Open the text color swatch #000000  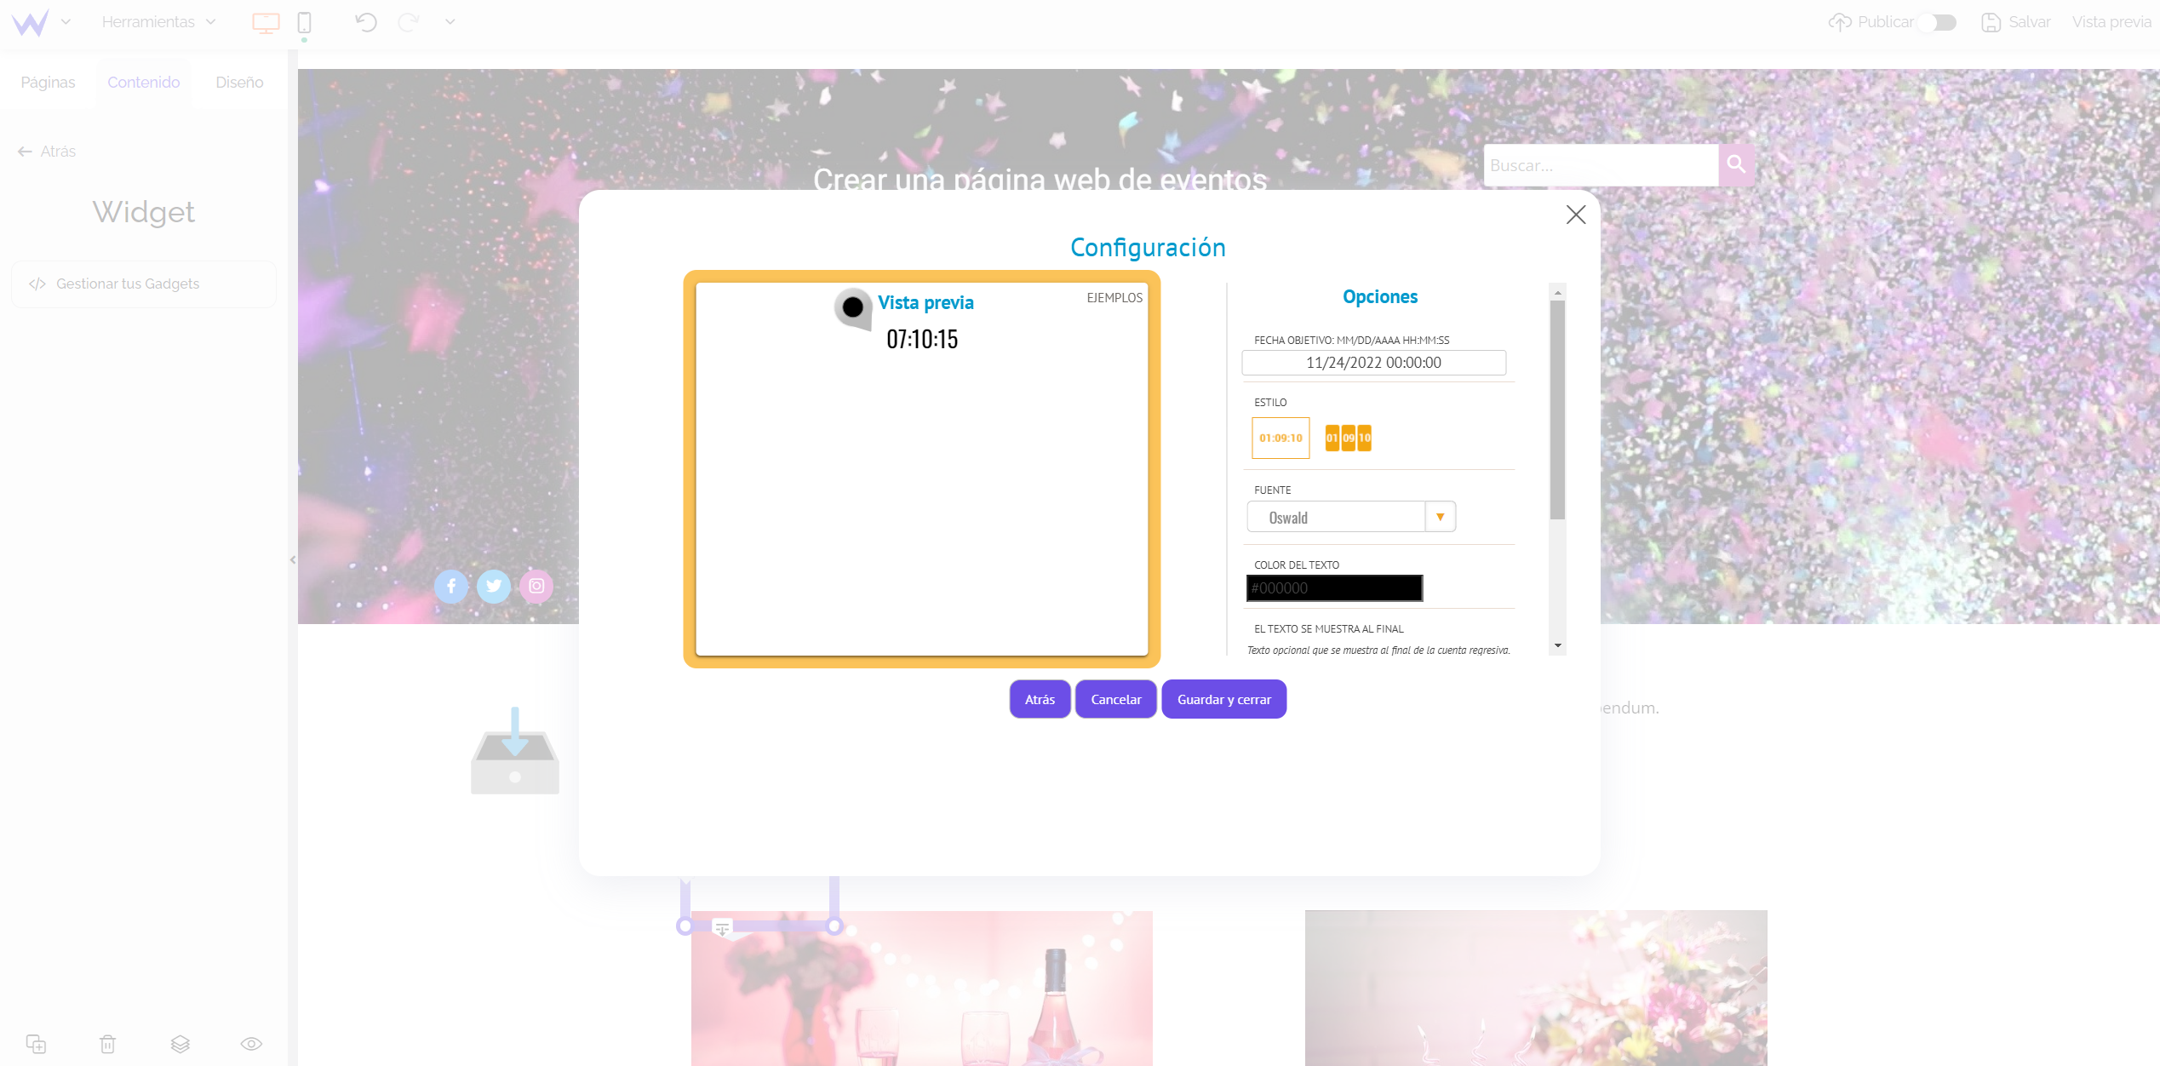click(x=1334, y=588)
